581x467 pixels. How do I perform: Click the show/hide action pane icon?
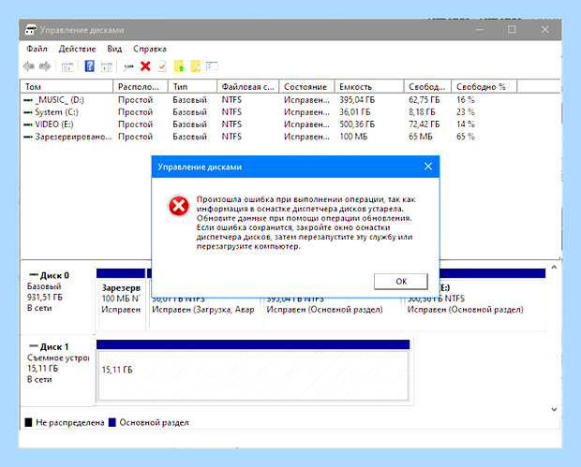(x=107, y=67)
